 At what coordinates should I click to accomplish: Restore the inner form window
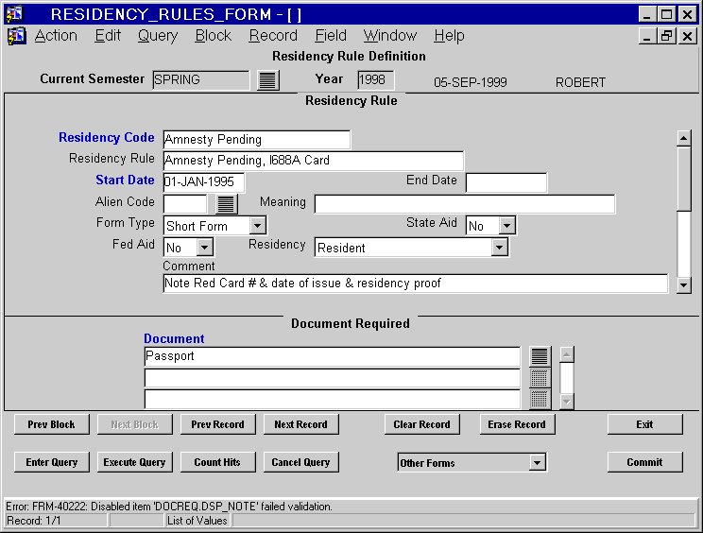tap(667, 36)
